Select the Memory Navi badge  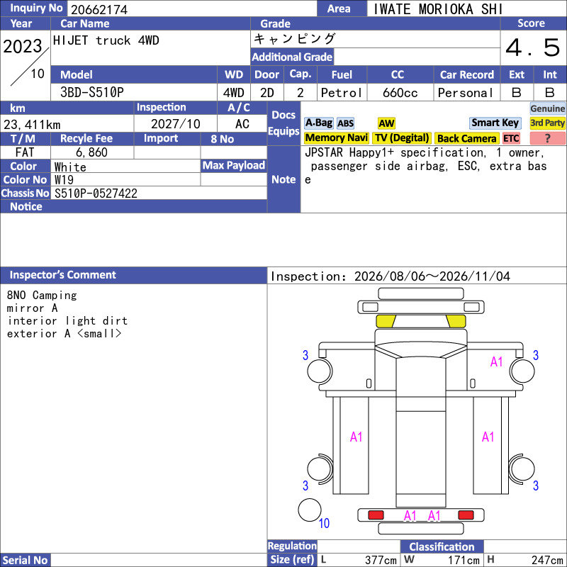coord(336,138)
